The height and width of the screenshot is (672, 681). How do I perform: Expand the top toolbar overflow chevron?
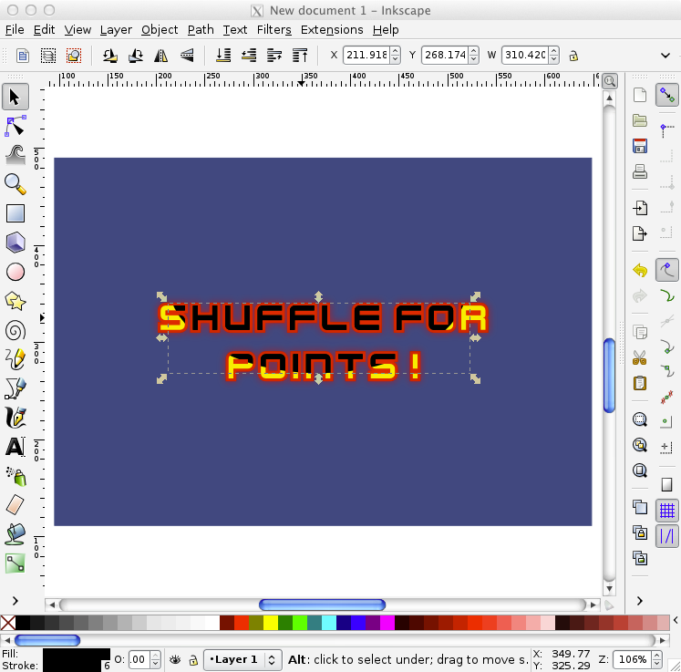664,56
